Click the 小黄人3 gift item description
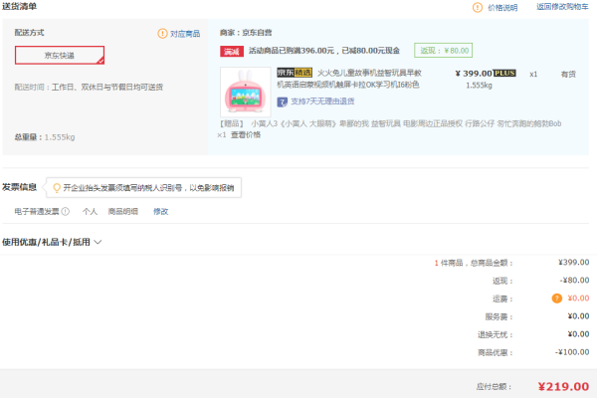 tap(406, 123)
